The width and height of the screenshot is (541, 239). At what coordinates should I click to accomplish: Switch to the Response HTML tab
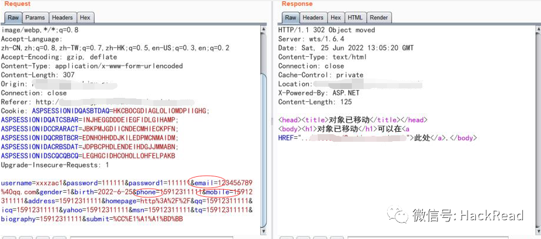(x=355, y=18)
